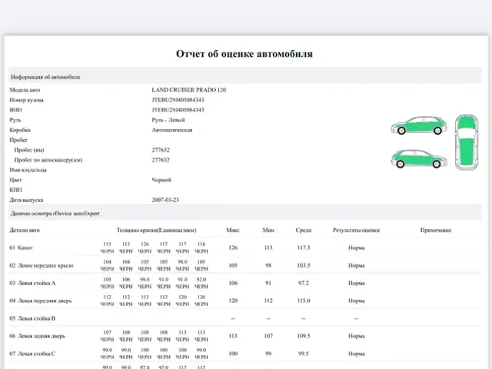The height and width of the screenshot is (369, 492).
Task: Click the 'Примечание' column header
Action: coord(435,230)
